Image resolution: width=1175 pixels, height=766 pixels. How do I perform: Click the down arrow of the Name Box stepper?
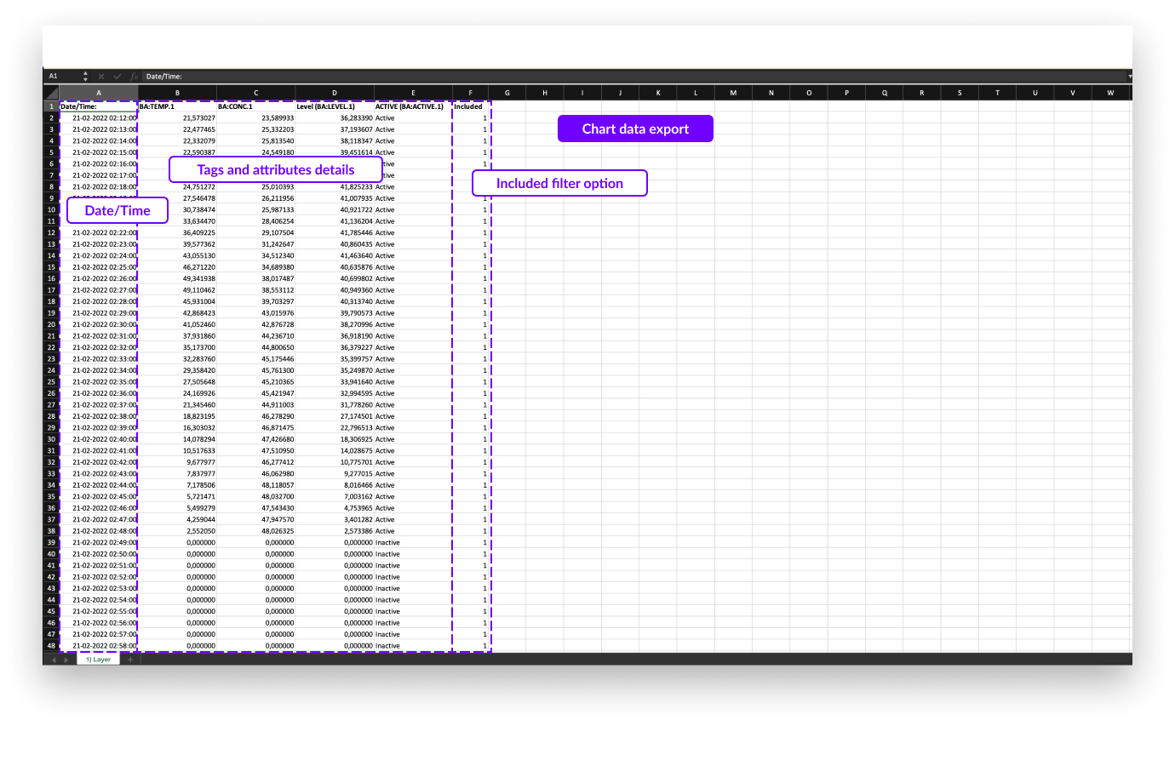click(x=85, y=79)
